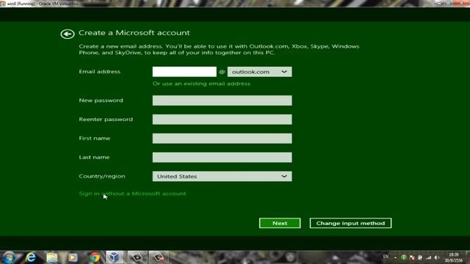Open the network signal tray icon
Screen dimensions: 470x264
click(x=429, y=257)
